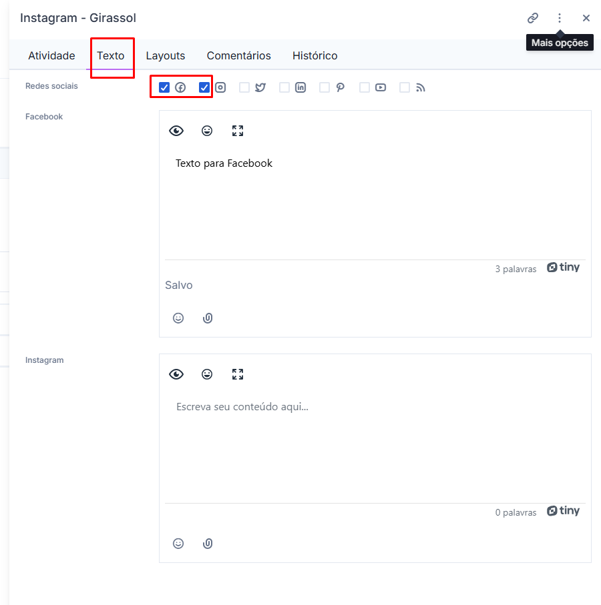
Task: Open the Layouts tab
Action: (166, 55)
